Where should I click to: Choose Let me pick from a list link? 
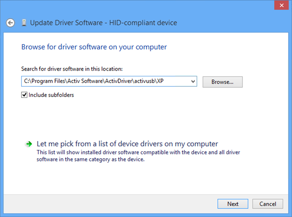pyautogui.click(x=127, y=144)
